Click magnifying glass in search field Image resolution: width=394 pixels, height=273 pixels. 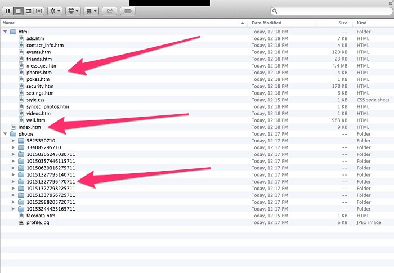275,11
